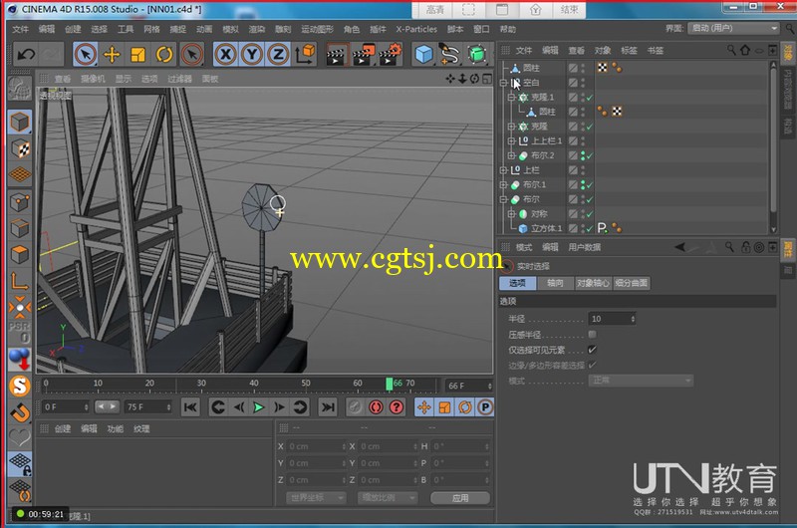This screenshot has width=797, height=528.
Task: Go to start of timeline
Action: pyautogui.click(x=190, y=407)
